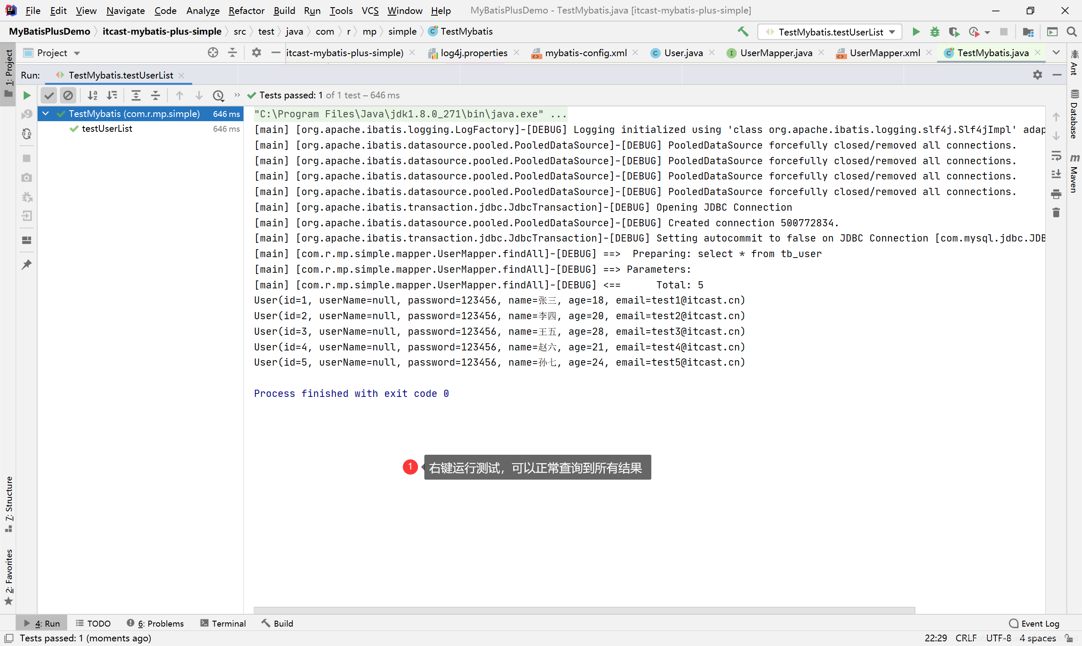The height and width of the screenshot is (646, 1082).
Task: Show more run toolbar actions chevron
Action: tap(237, 95)
